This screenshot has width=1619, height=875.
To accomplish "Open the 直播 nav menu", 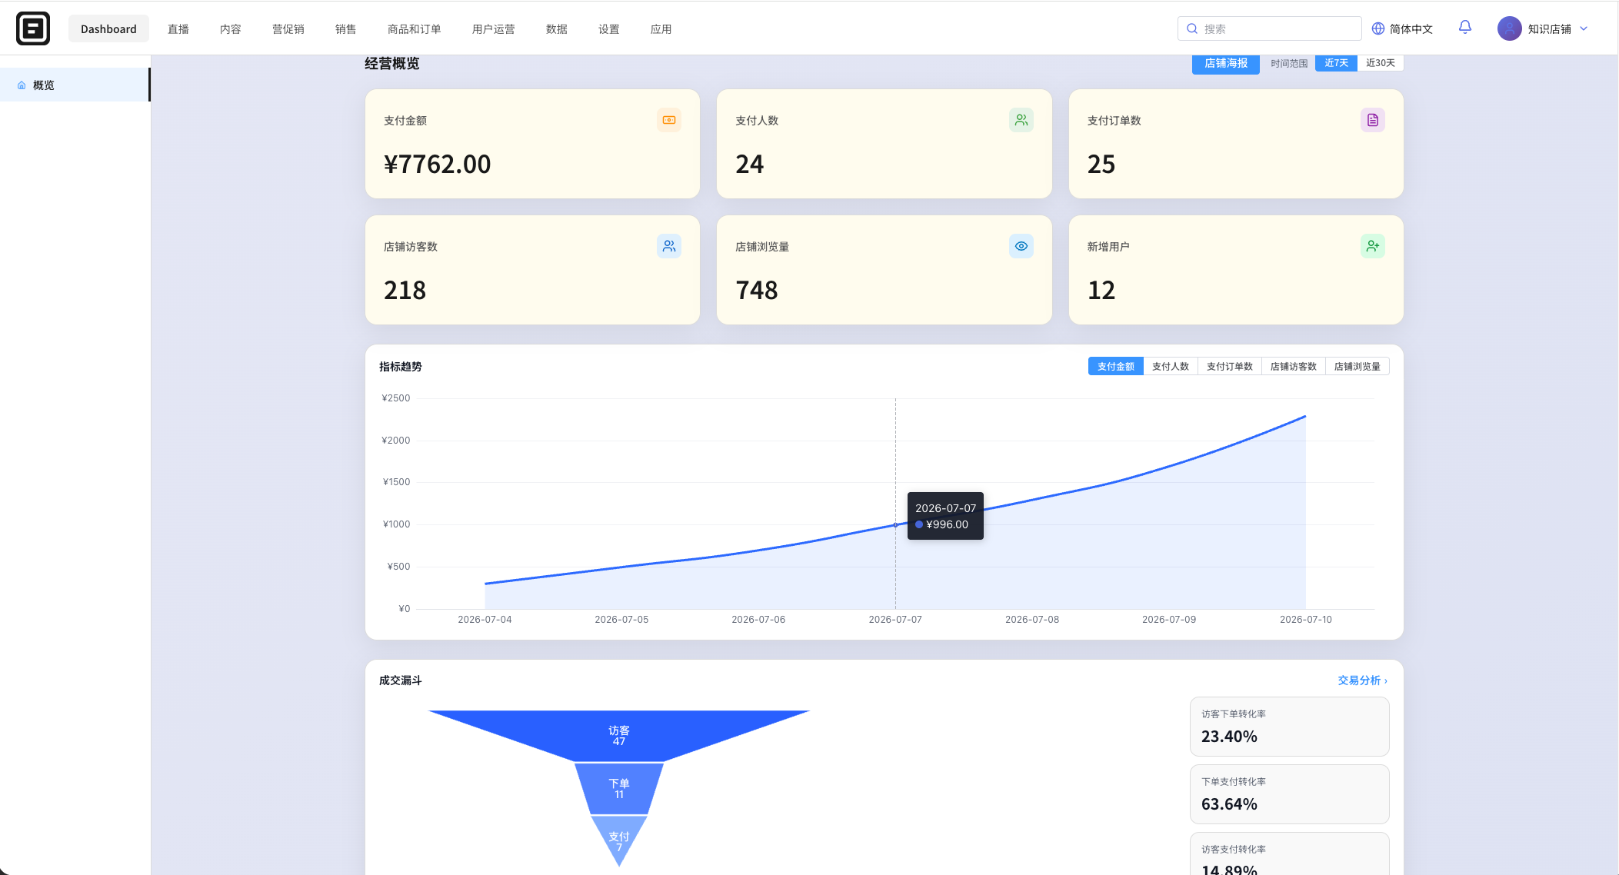I will 178,28.
